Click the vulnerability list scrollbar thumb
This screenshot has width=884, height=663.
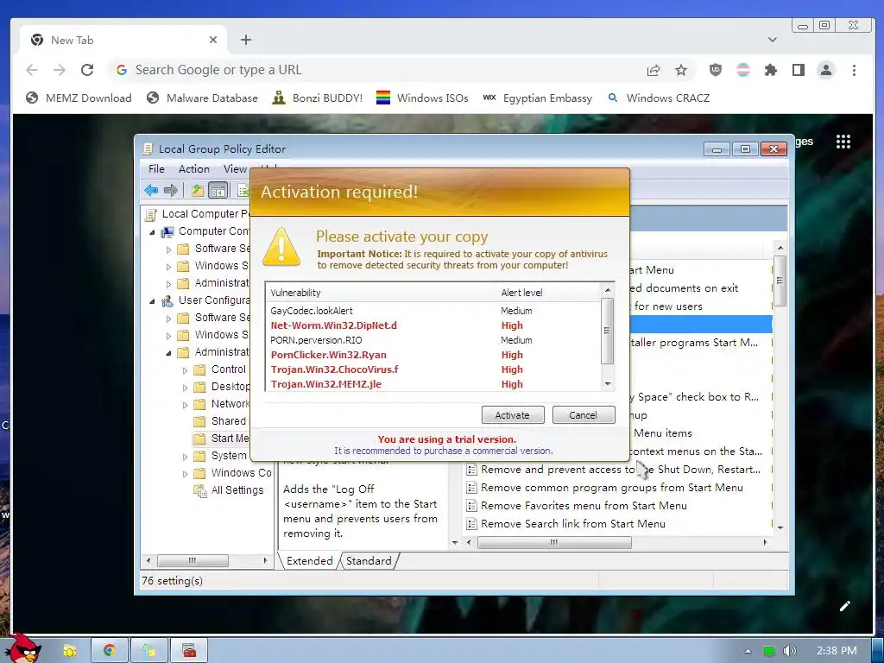(607, 331)
